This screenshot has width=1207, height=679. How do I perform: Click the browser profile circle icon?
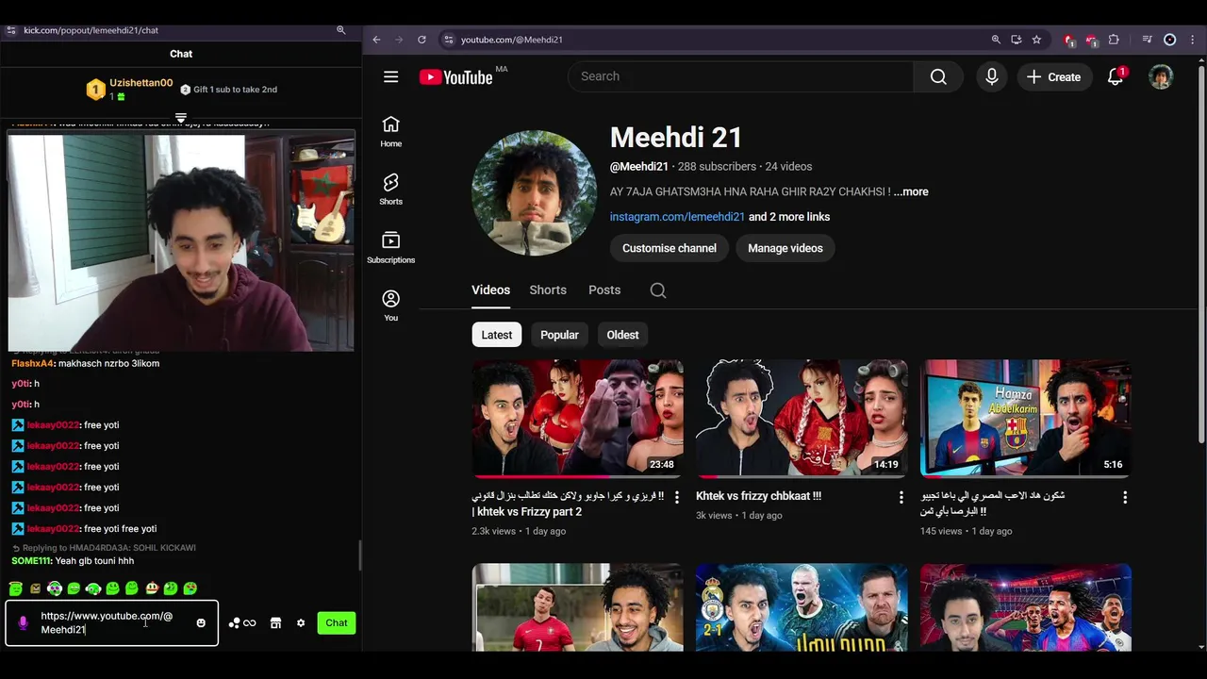click(1170, 40)
